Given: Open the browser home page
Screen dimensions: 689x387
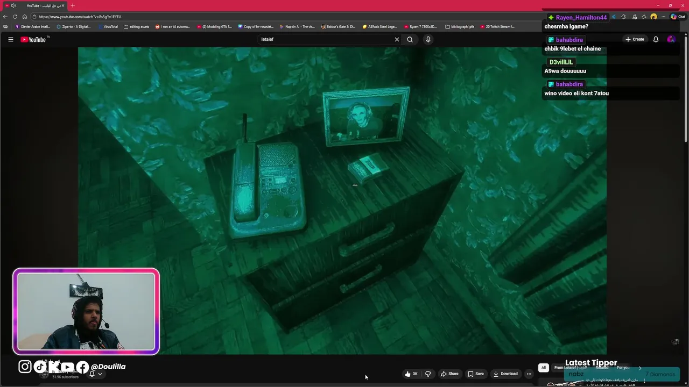Looking at the screenshot, I should pyautogui.click(x=24, y=17).
